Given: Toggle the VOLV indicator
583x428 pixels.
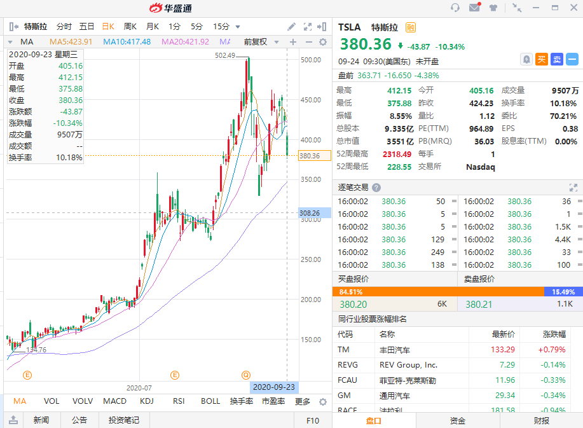Looking at the screenshot, I should [83, 401].
